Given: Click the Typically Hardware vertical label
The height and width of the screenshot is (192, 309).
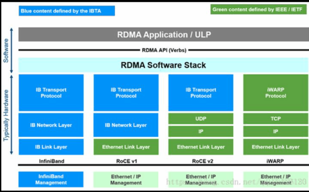Looking at the screenshot, I should coord(6,115).
